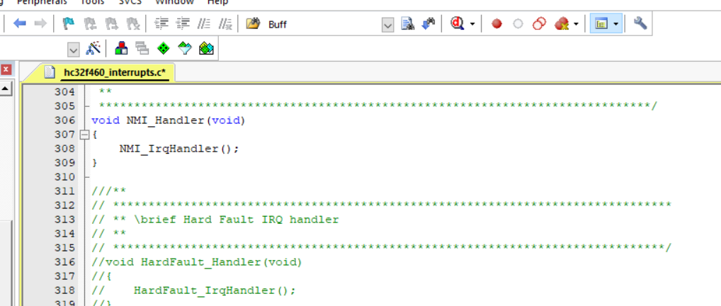Viewport: 721px width, 306px height.
Task: Unindent the selected lines
Action: [183, 23]
